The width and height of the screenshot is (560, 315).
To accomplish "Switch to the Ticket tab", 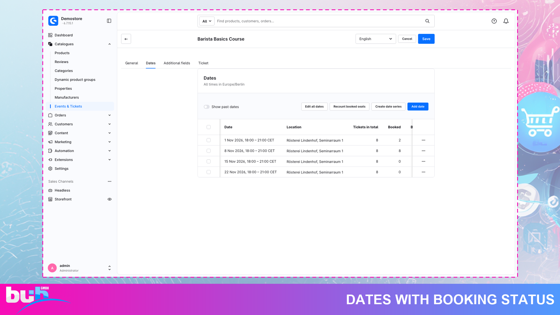I will tap(203, 63).
